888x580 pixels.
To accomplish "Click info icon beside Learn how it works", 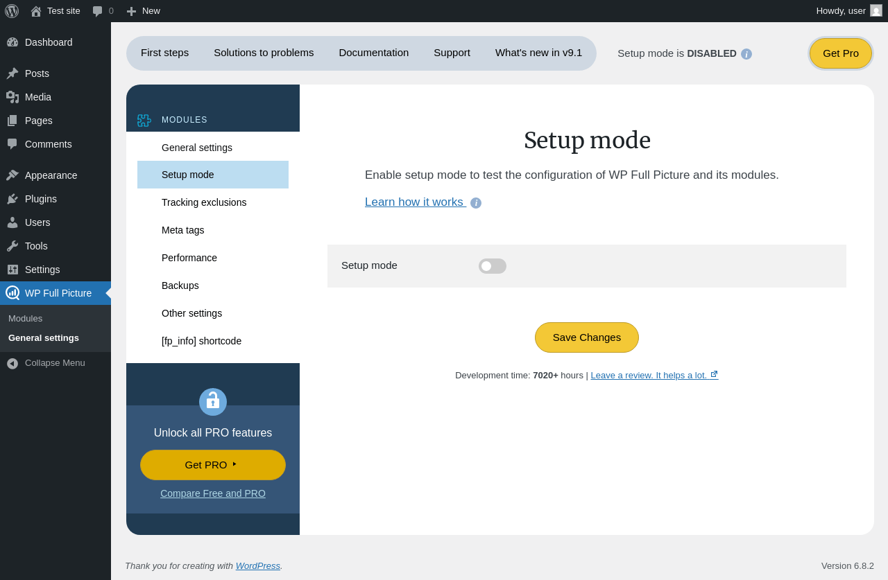I will [x=476, y=203].
